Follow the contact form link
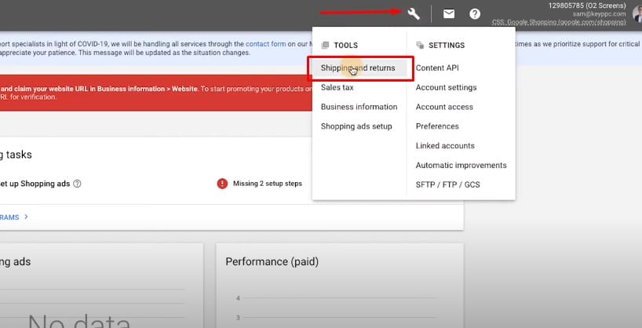Image resolution: width=642 pixels, height=328 pixels. click(x=266, y=44)
